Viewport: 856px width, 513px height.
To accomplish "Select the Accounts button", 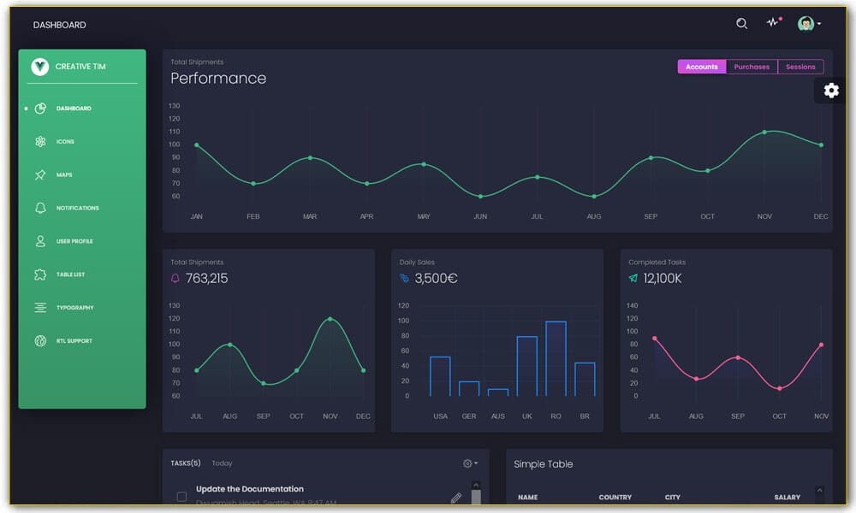I will (701, 66).
